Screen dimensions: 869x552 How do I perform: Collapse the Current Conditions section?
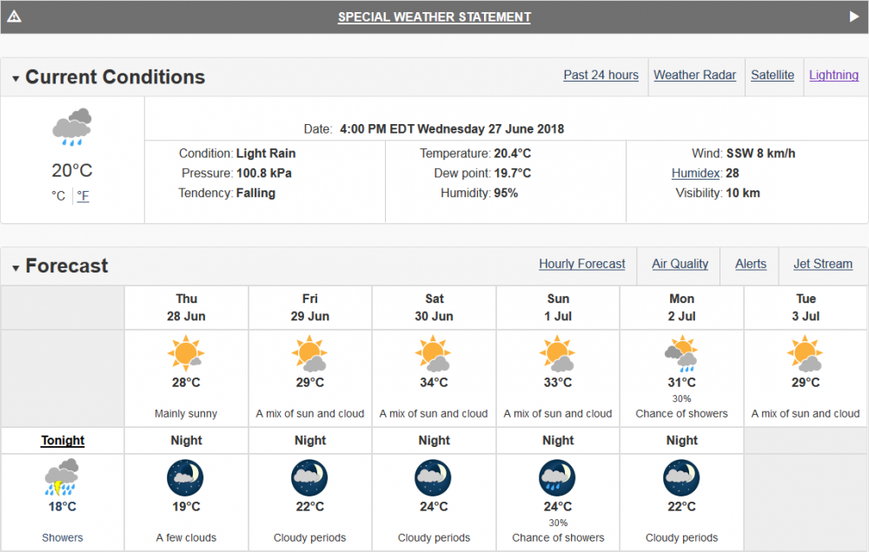point(15,77)
